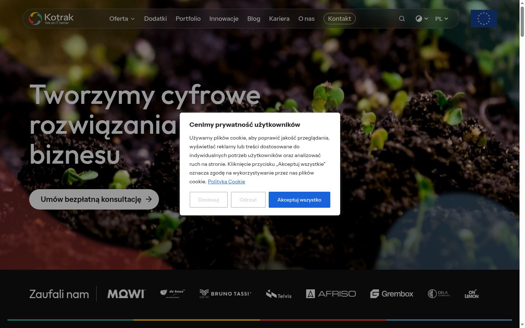Open the Blog menu item

(x=254, y=19)
